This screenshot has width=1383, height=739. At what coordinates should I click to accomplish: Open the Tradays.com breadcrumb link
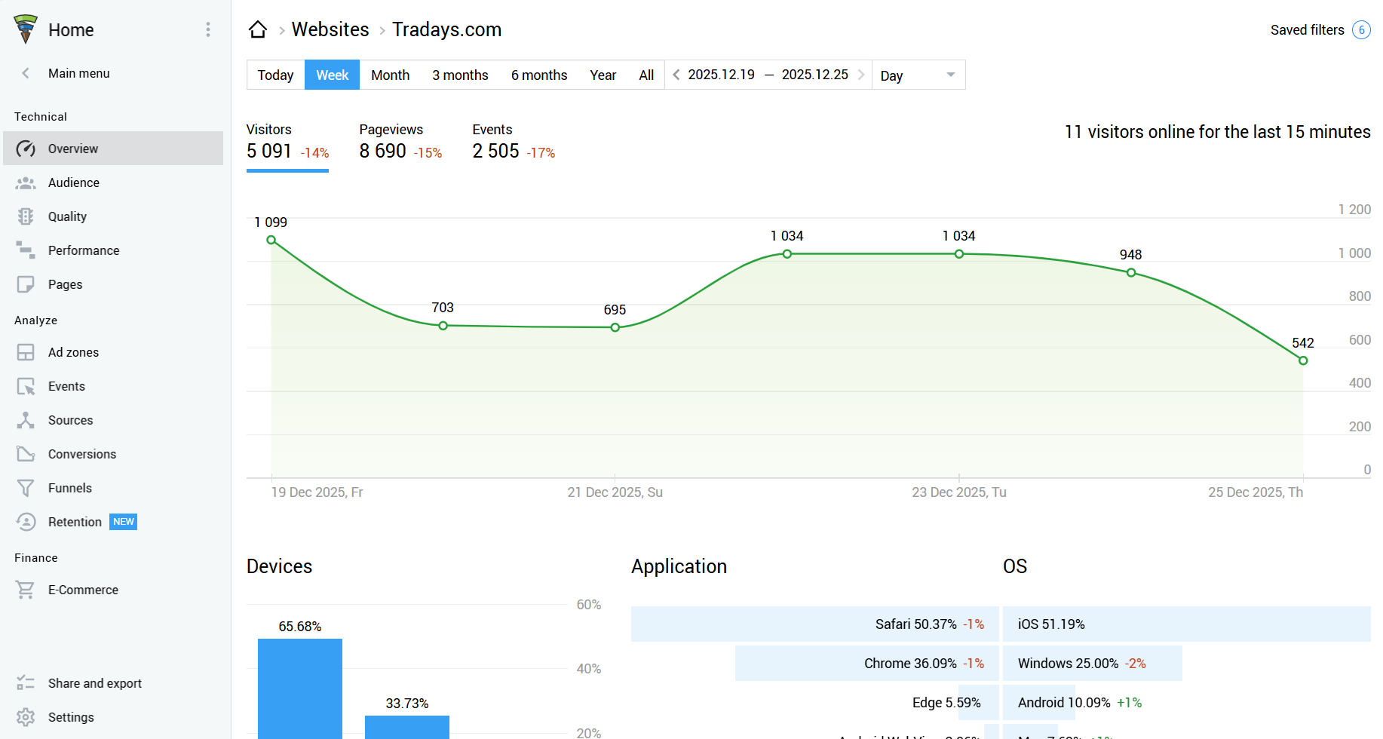446,29
